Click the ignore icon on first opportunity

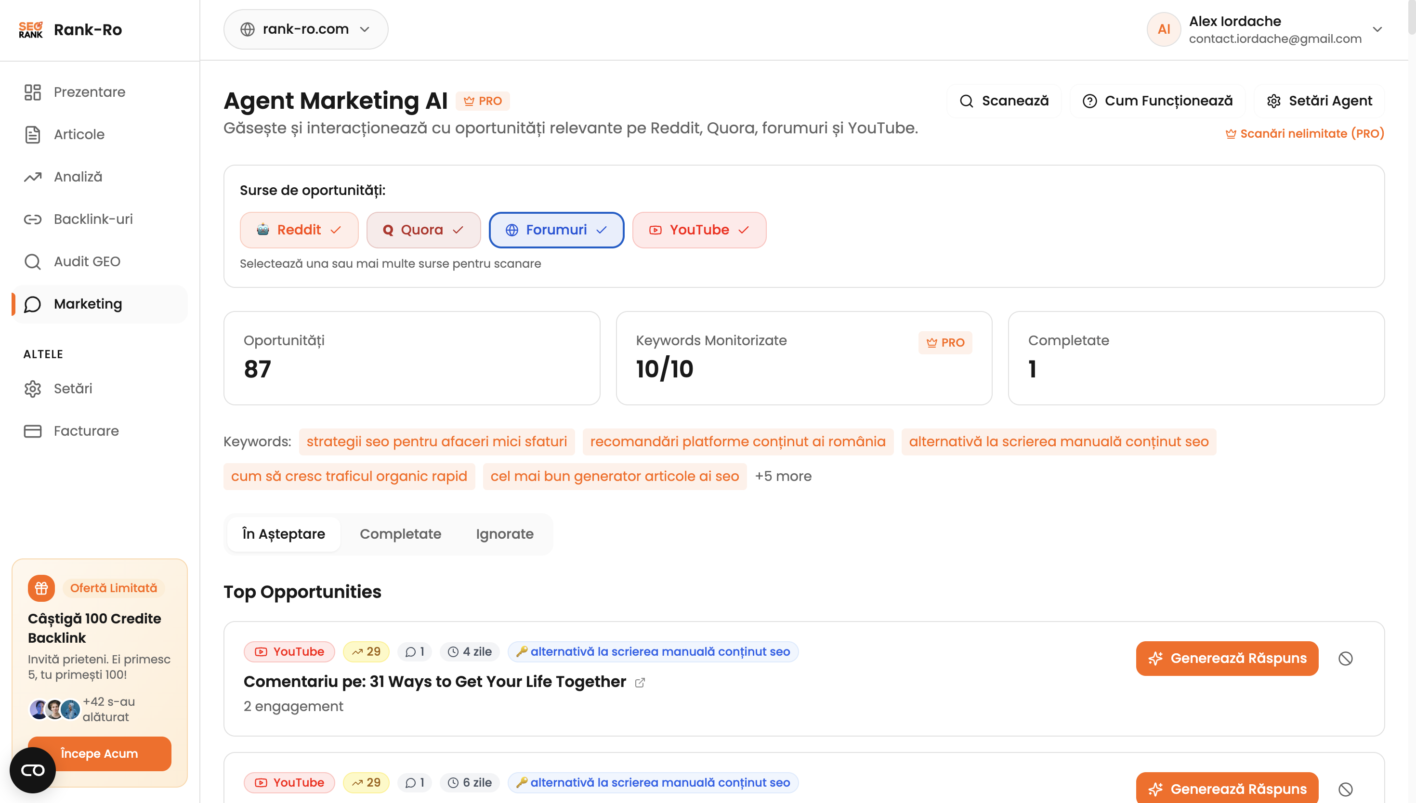(1345, 659)
